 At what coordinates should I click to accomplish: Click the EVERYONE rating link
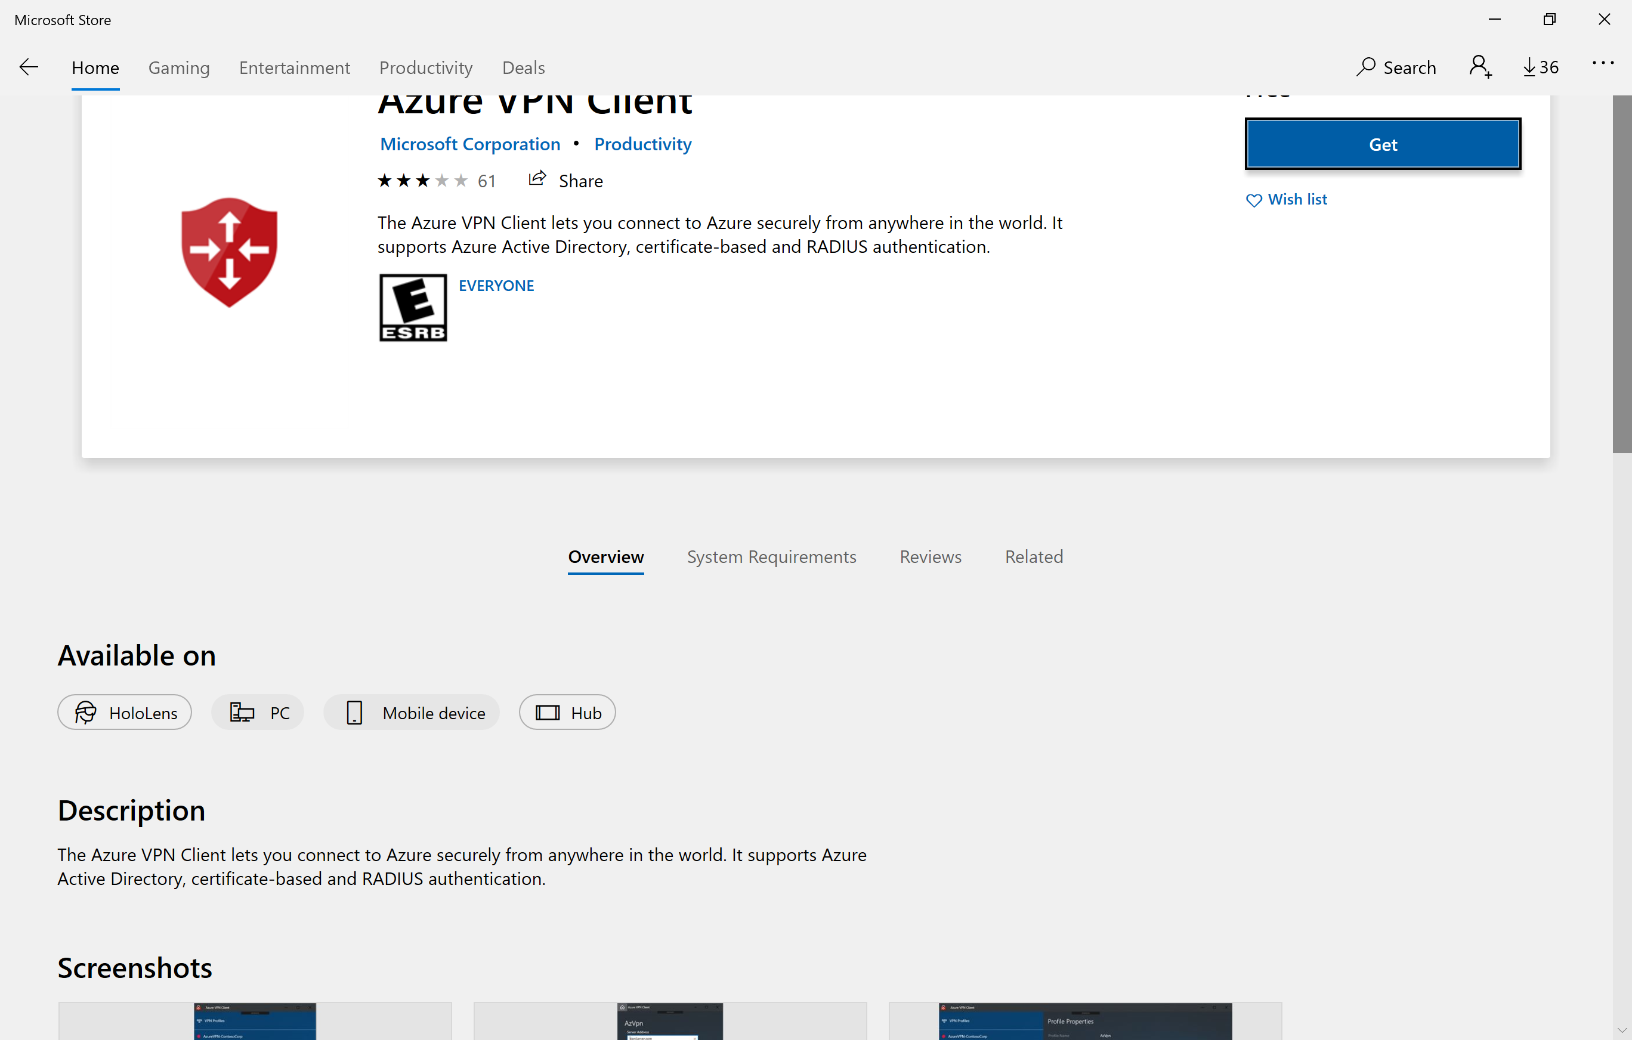(x=496, y=285)
